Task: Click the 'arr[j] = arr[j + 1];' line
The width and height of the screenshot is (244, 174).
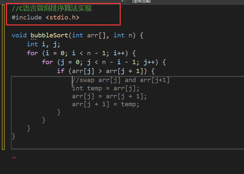Action: point(109,96)
